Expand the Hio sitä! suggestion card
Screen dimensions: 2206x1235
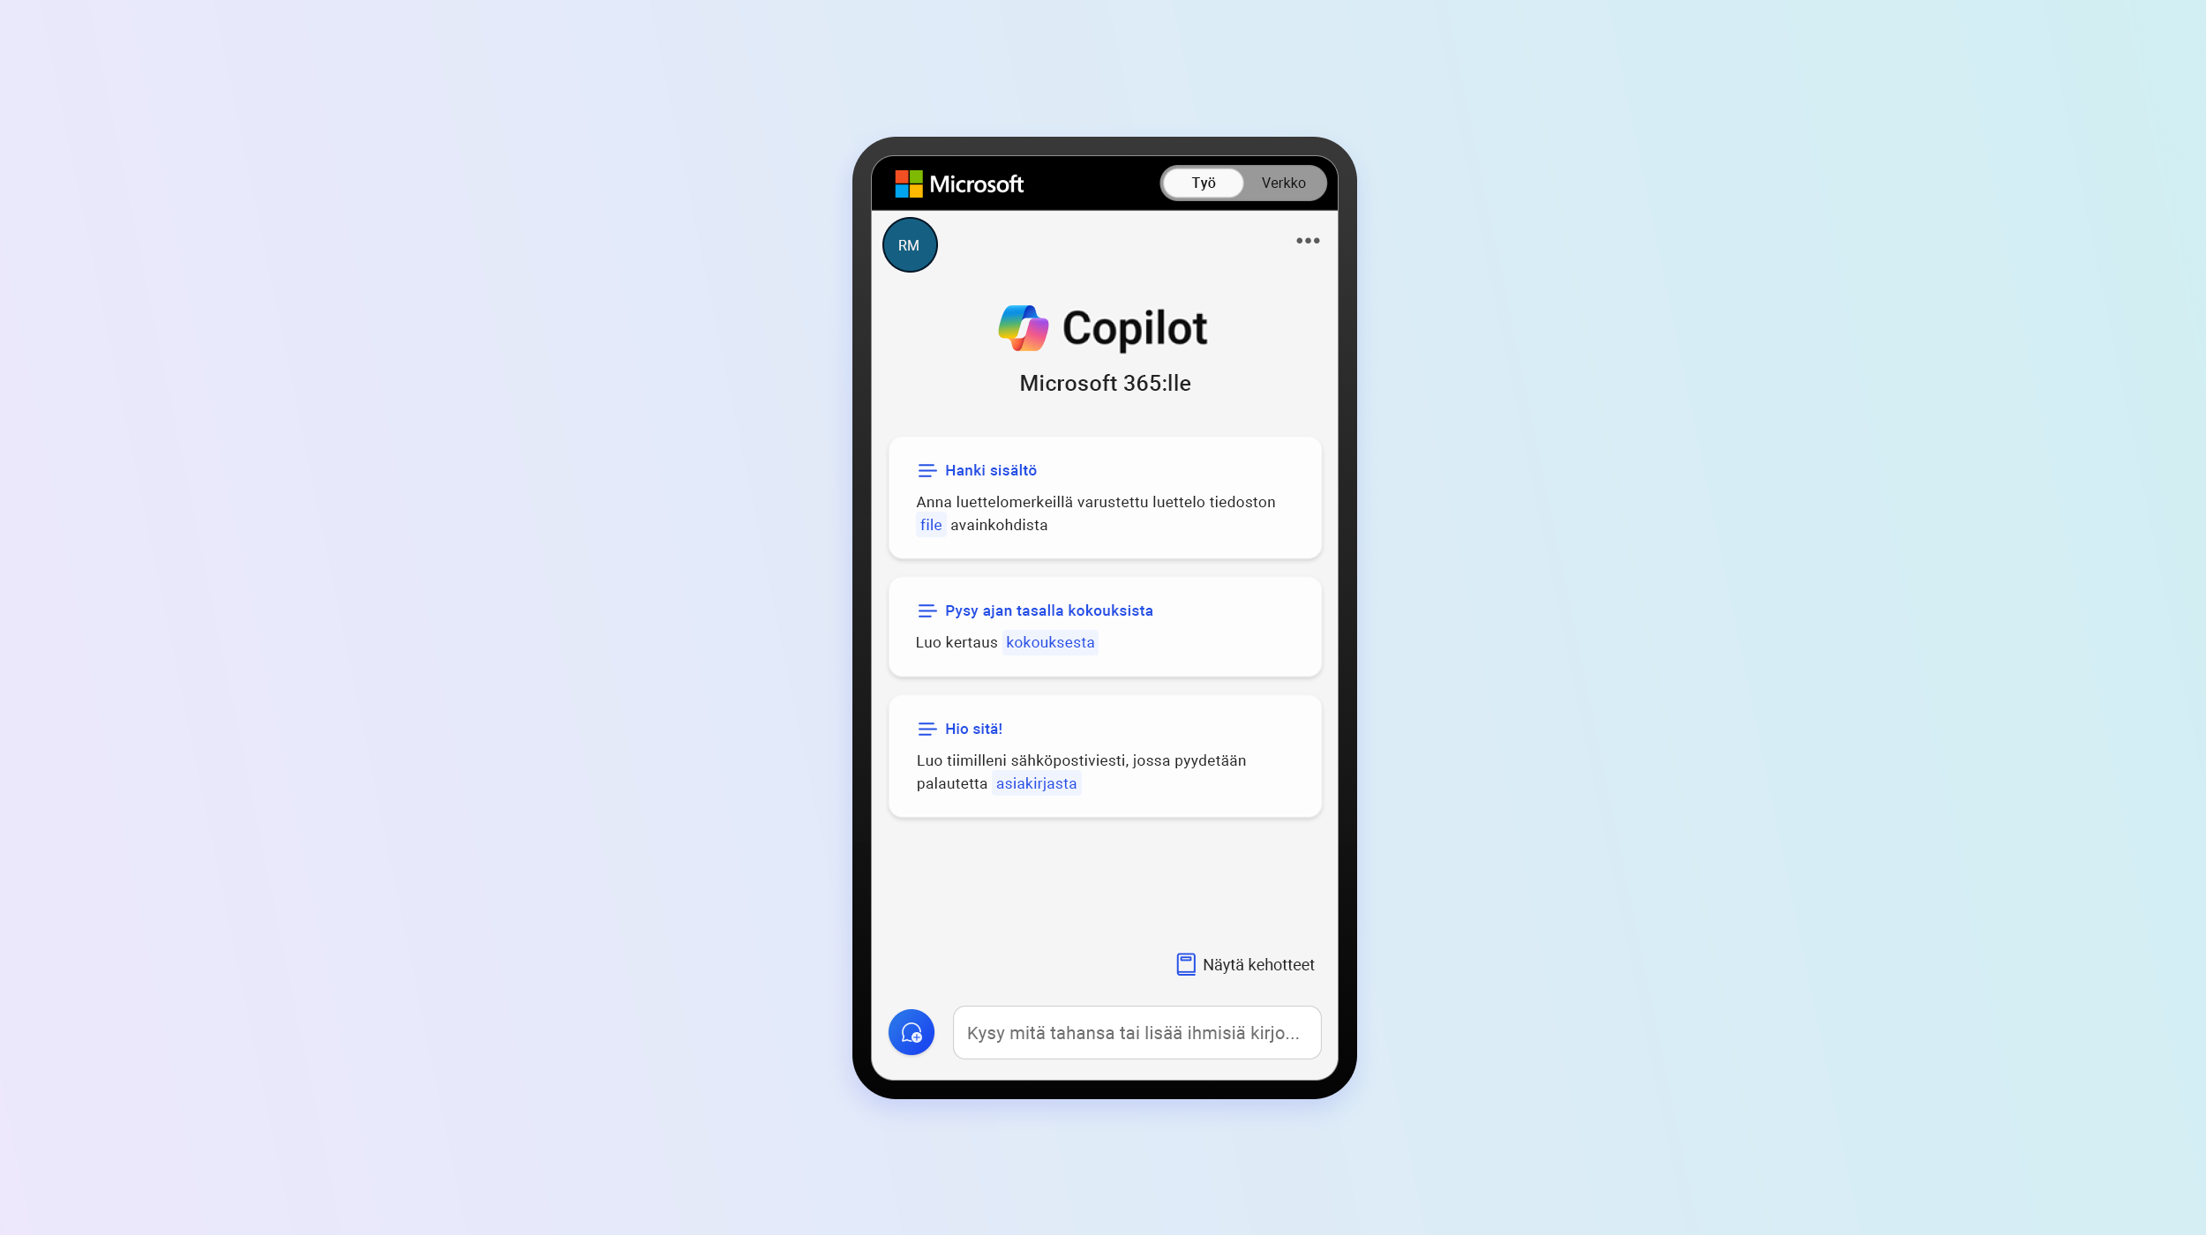click(1103, 756)
